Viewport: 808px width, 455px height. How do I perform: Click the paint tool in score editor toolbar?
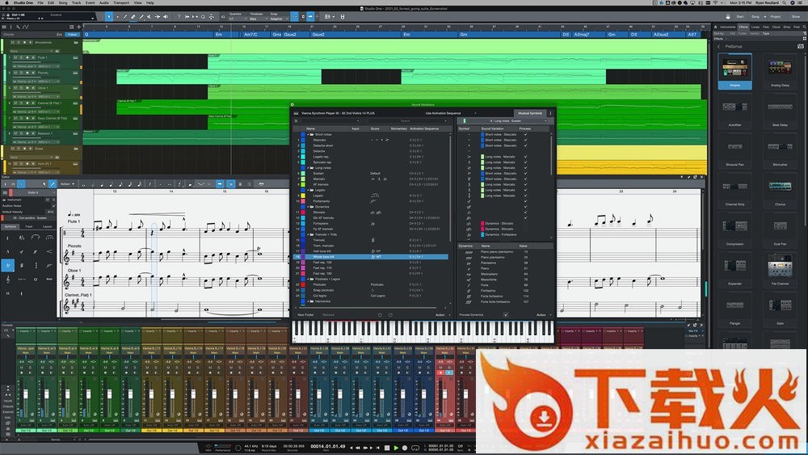point(52,184)
